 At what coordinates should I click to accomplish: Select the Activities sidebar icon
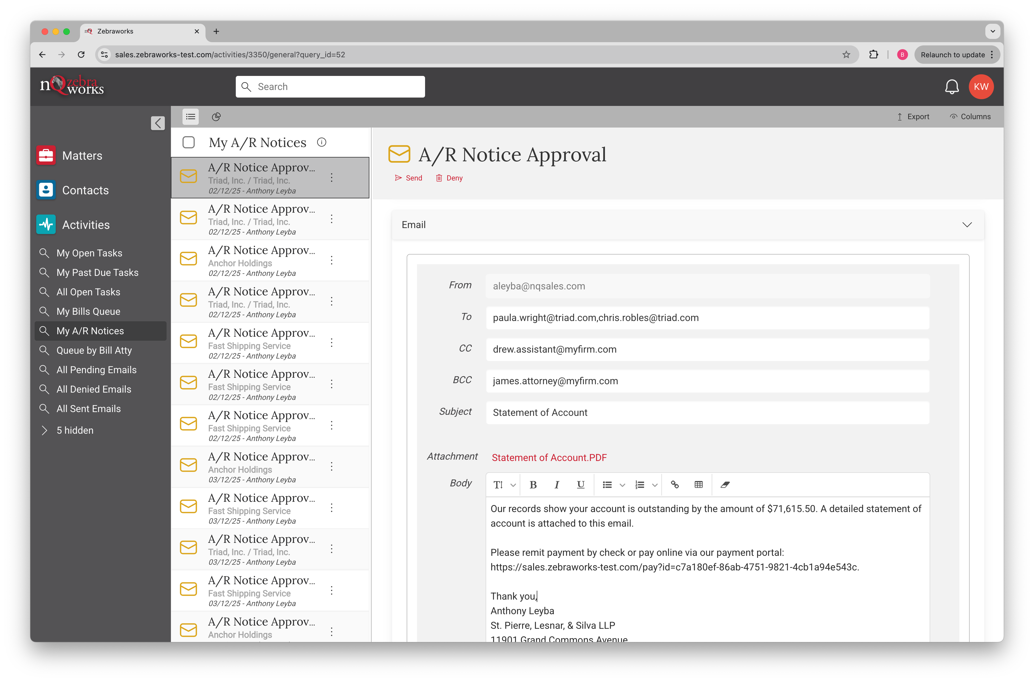(x=46, y=224)
